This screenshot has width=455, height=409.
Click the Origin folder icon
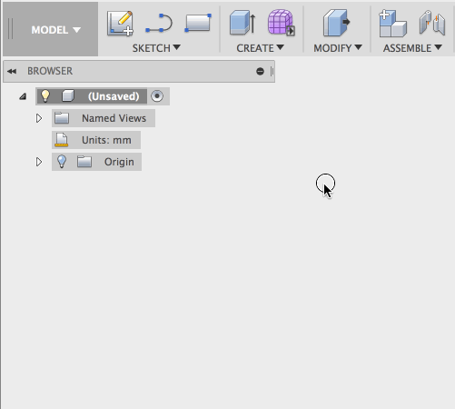pyautogui.click(x=84, y=162)
